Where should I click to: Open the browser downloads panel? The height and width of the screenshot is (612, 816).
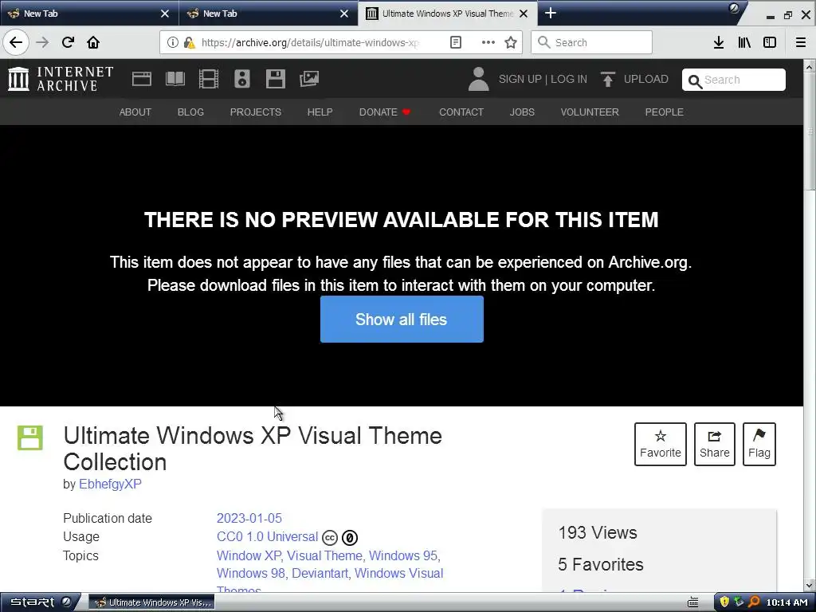pyautogui.click(x=719, y=42)
